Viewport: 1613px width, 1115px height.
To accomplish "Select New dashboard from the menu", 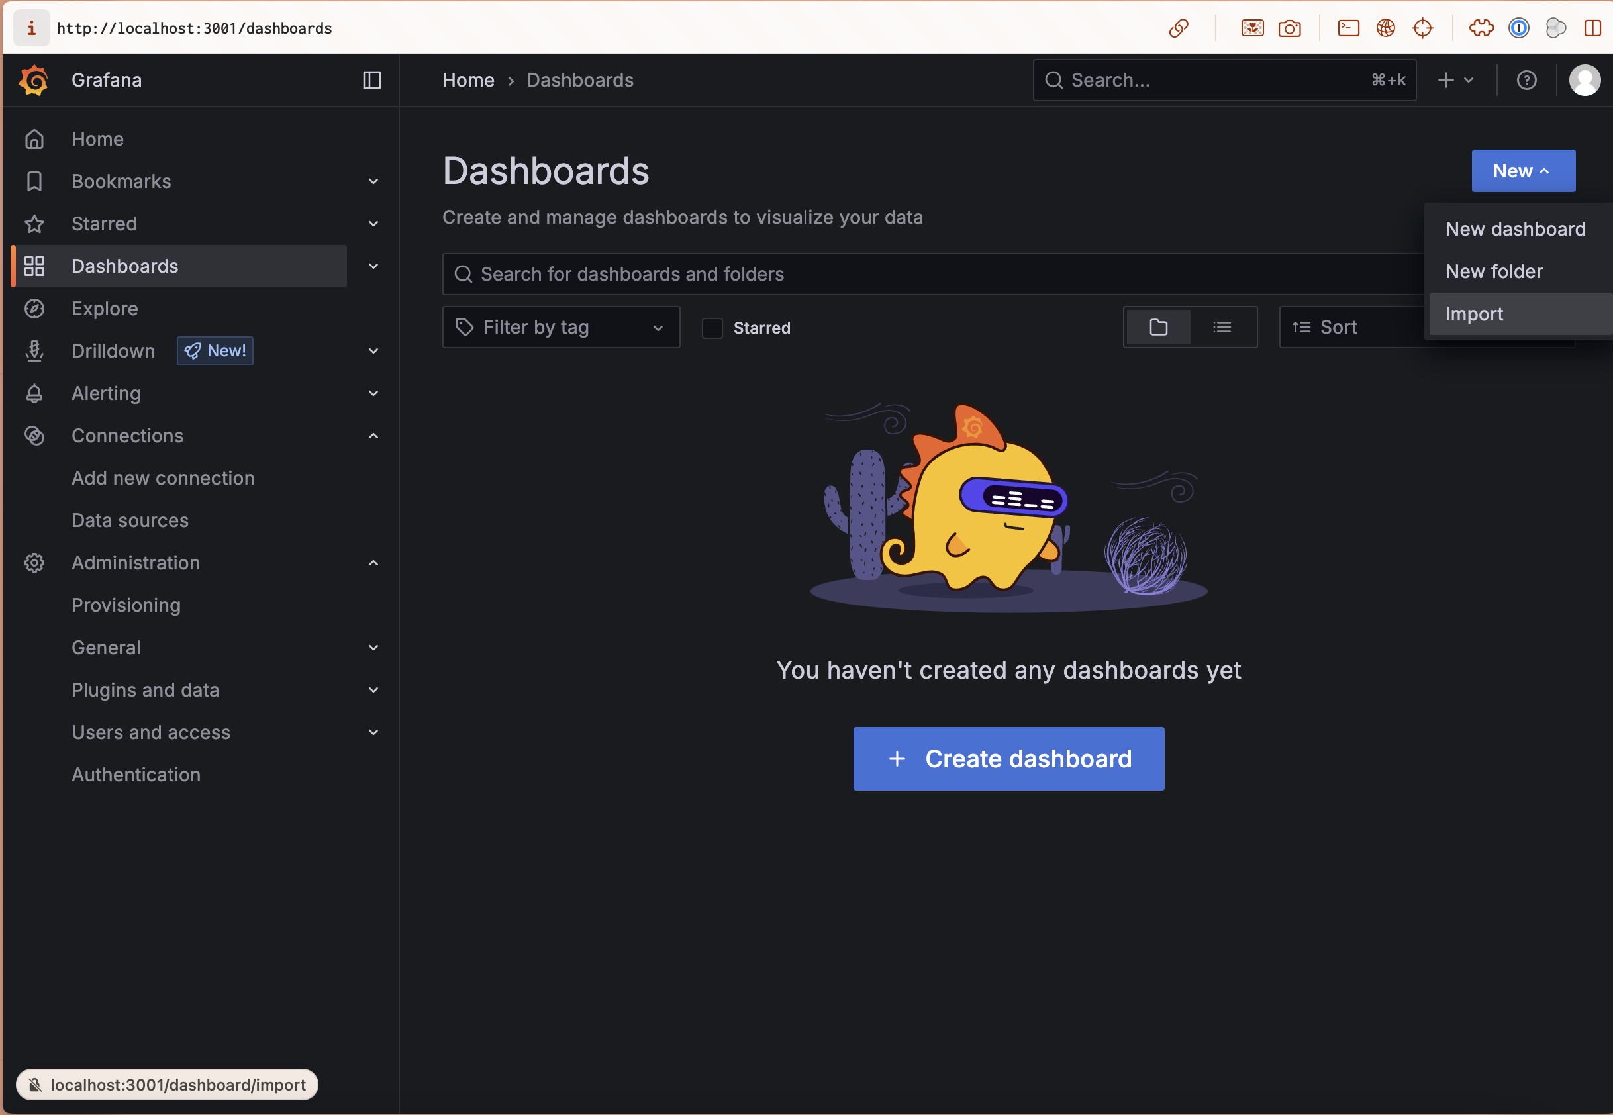I will point(1514,229).
